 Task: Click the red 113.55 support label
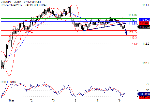133,32
